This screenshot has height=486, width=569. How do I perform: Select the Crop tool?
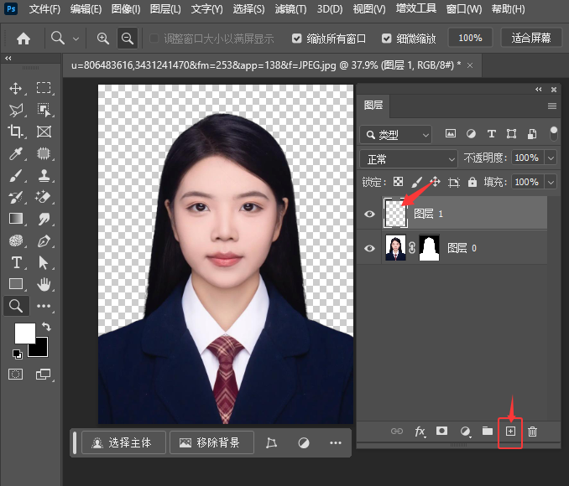pos(15,132)
